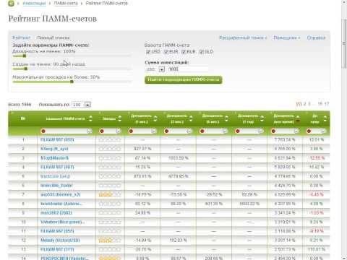
Task: Clear the account name filter field icon
Action: point(89,131)
